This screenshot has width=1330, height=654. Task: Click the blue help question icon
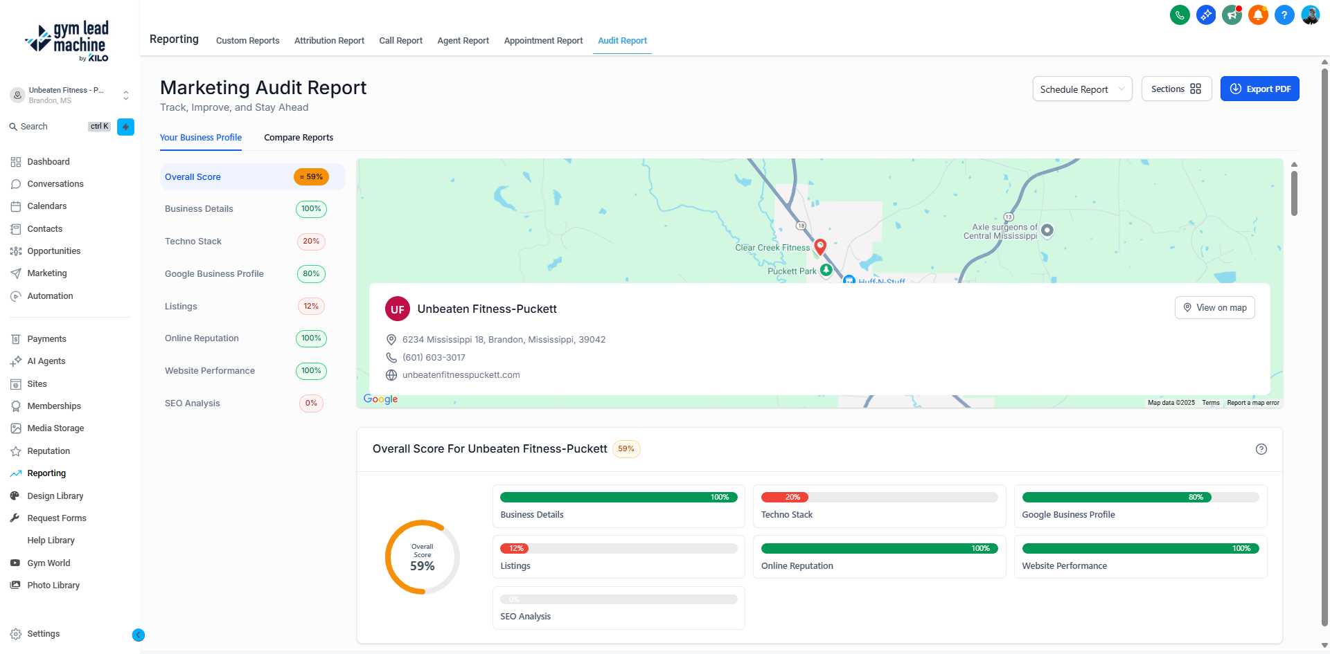(1284, 15)
